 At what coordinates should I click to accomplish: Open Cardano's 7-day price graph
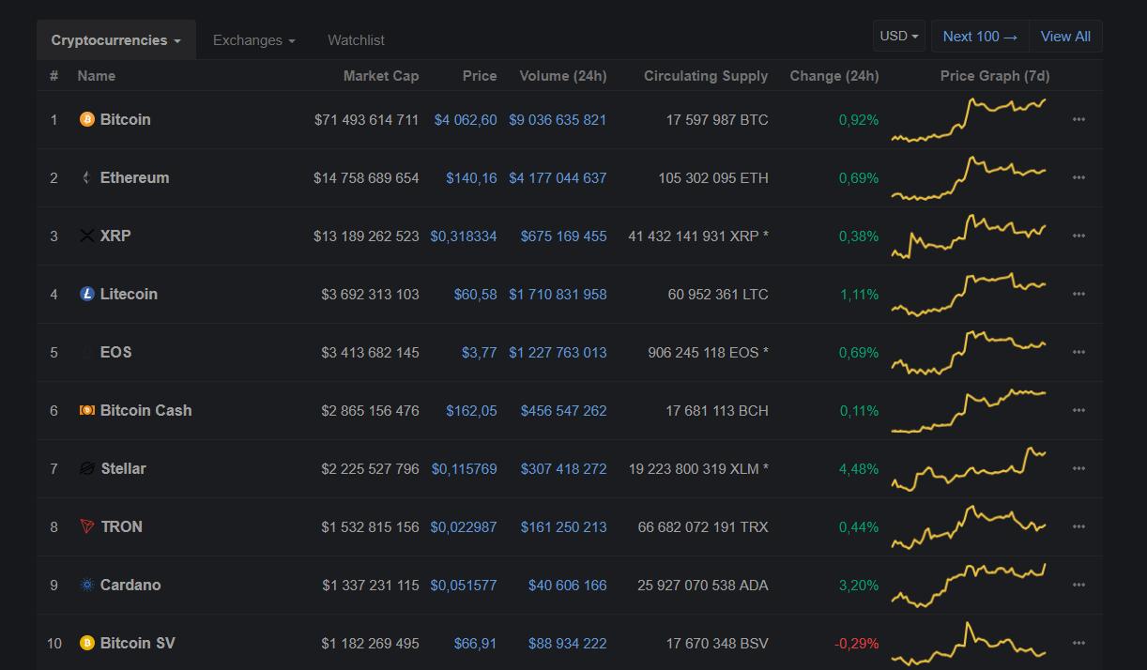[969, 585]
